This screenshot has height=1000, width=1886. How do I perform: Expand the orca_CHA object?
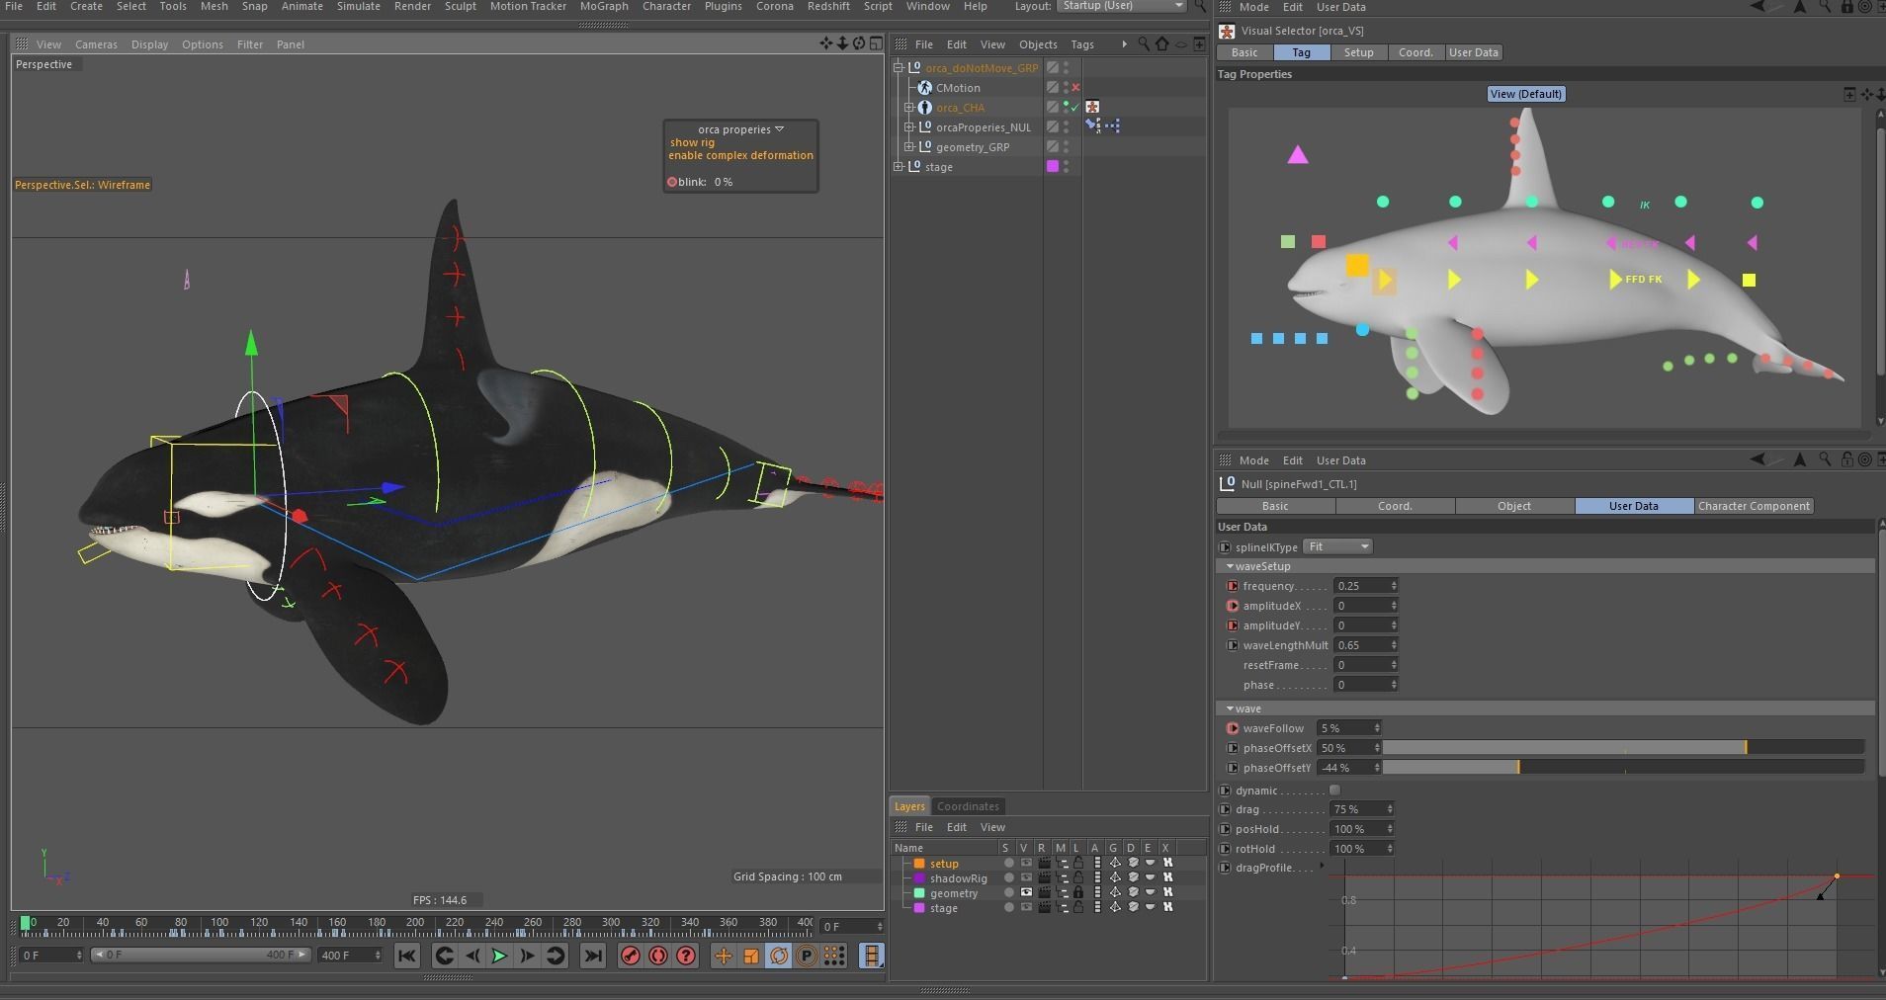pyautogui.click(x=909, y=107)
